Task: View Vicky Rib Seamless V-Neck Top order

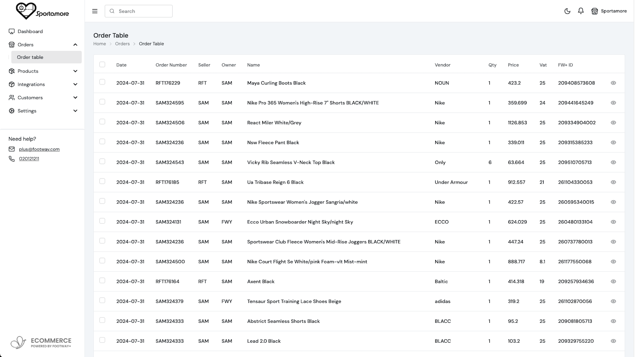Action: point(613,162)
